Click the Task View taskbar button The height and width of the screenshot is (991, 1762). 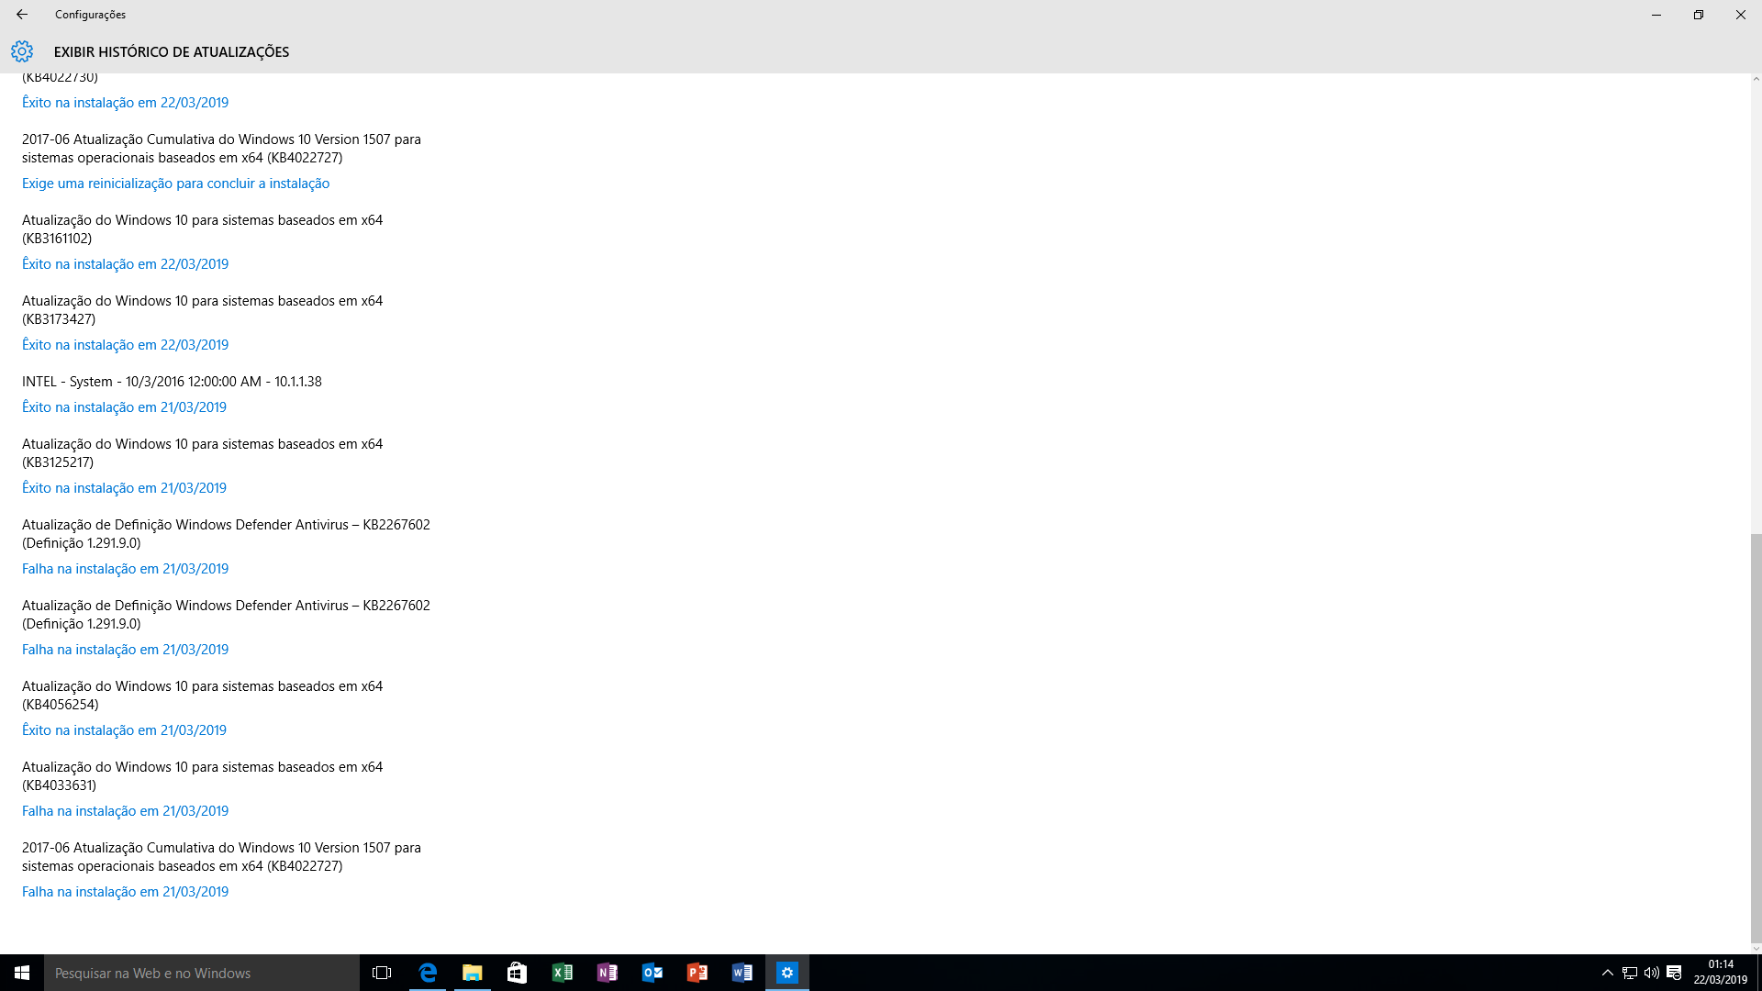tap(382, 973)
